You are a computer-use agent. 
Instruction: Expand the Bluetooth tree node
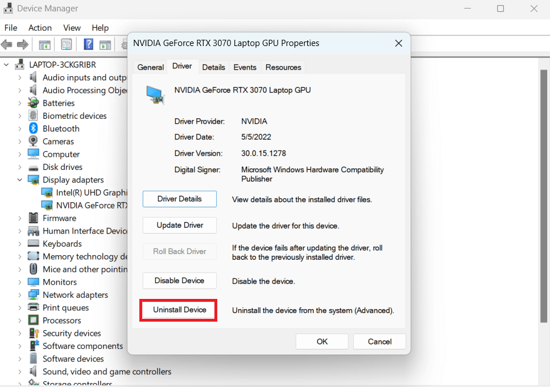coord(20,128)
